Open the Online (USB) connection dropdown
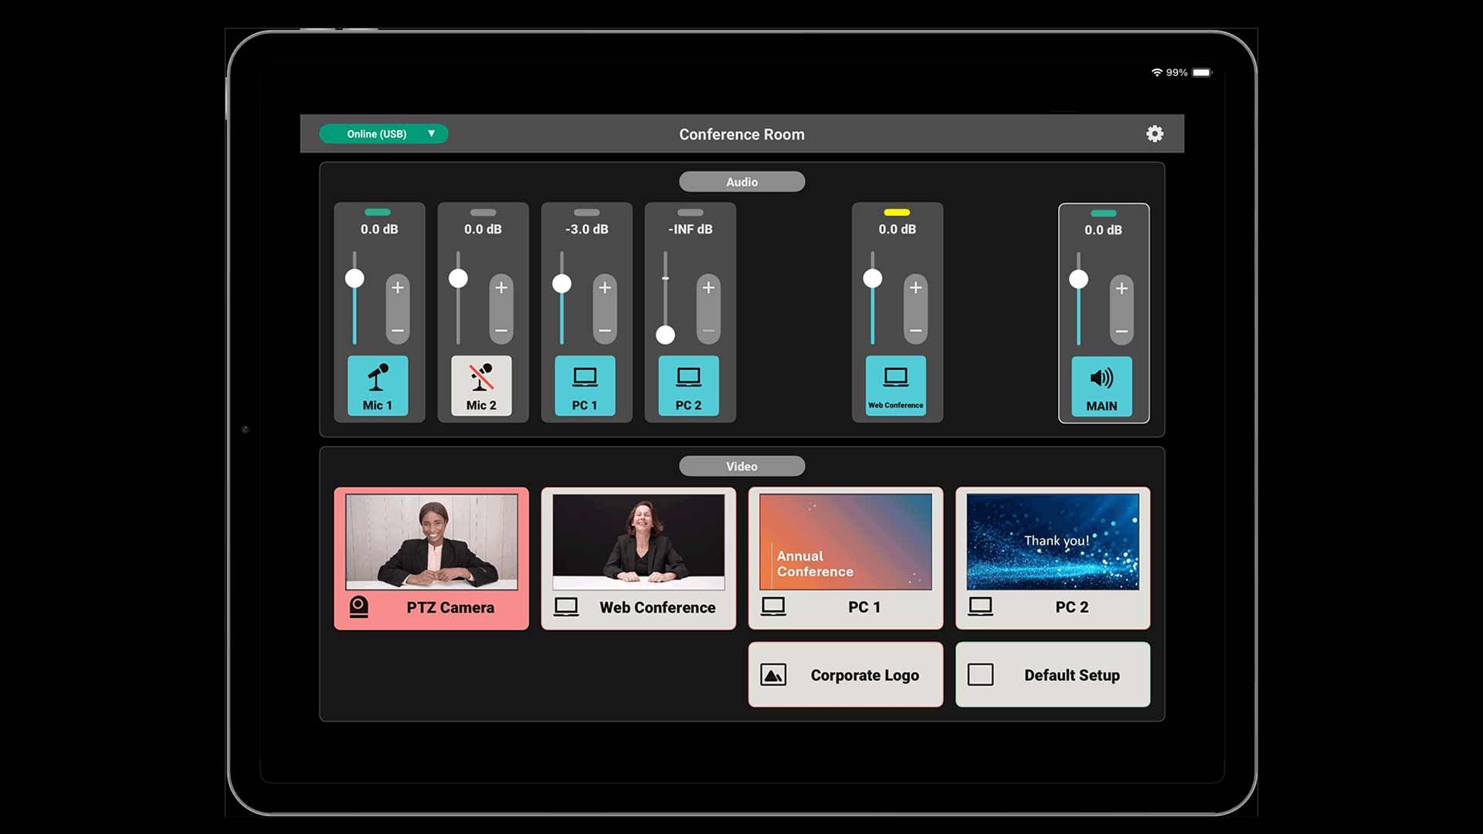The width and height of the screenshot is (1483, 834). coord(384,133)
